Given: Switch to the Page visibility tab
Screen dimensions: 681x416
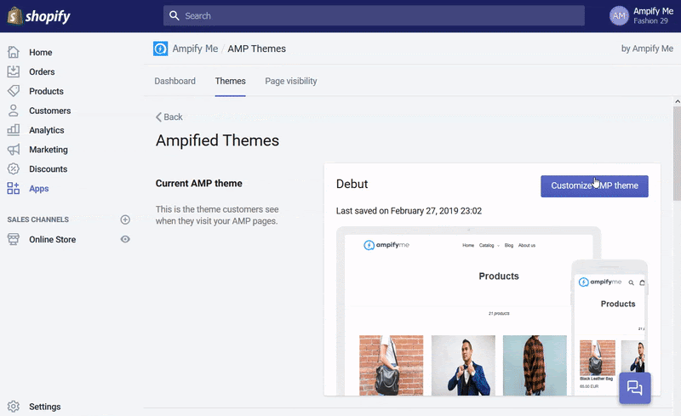Looking at the screenshot, I should click(x=291, y=81).
